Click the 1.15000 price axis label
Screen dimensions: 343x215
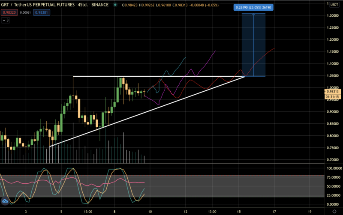click(x=333, y=51)
